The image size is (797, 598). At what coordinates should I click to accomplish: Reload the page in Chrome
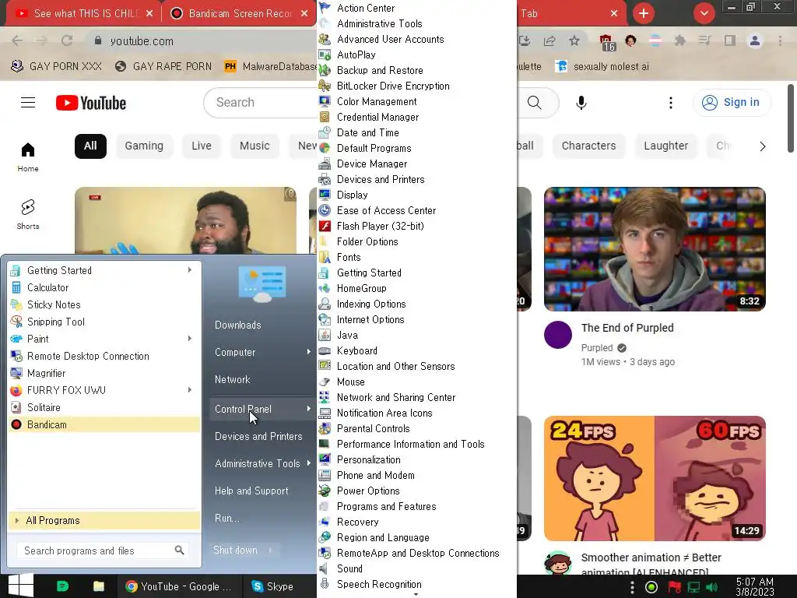(x=67, y=40)
